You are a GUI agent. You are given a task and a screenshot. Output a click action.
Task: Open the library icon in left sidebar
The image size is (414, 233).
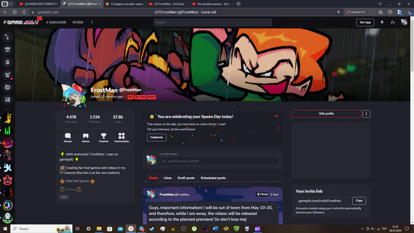point(7,99)
